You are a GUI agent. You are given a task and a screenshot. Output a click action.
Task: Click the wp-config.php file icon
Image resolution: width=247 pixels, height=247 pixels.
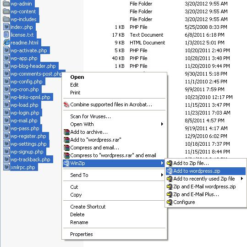[x=6, y=82]
